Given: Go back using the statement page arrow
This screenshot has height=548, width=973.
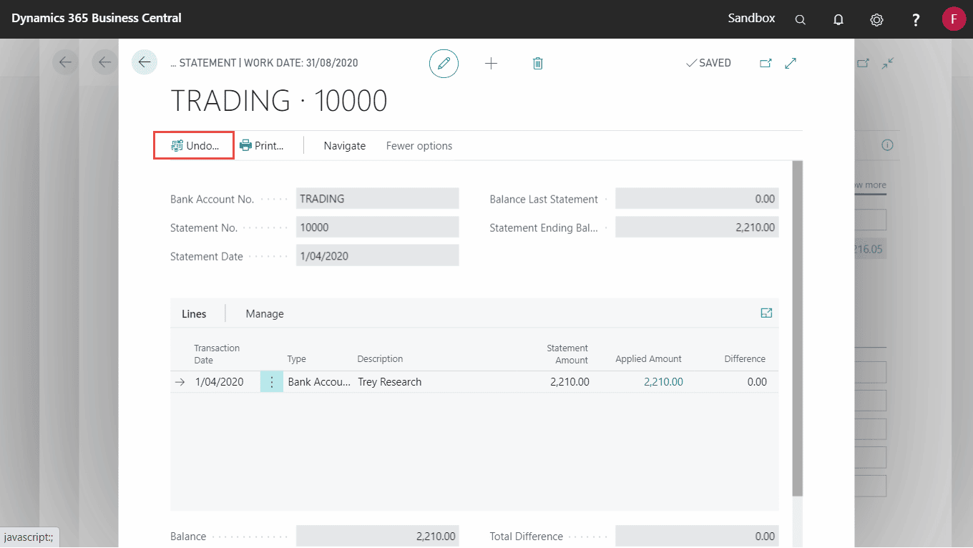Looking at the screenshot, I should click(145, 62).
